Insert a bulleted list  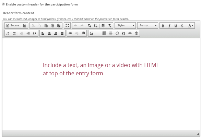tap(14, 34)
